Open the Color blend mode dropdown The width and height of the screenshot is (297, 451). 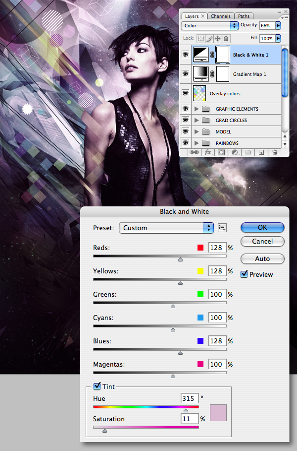pos(210,26)
